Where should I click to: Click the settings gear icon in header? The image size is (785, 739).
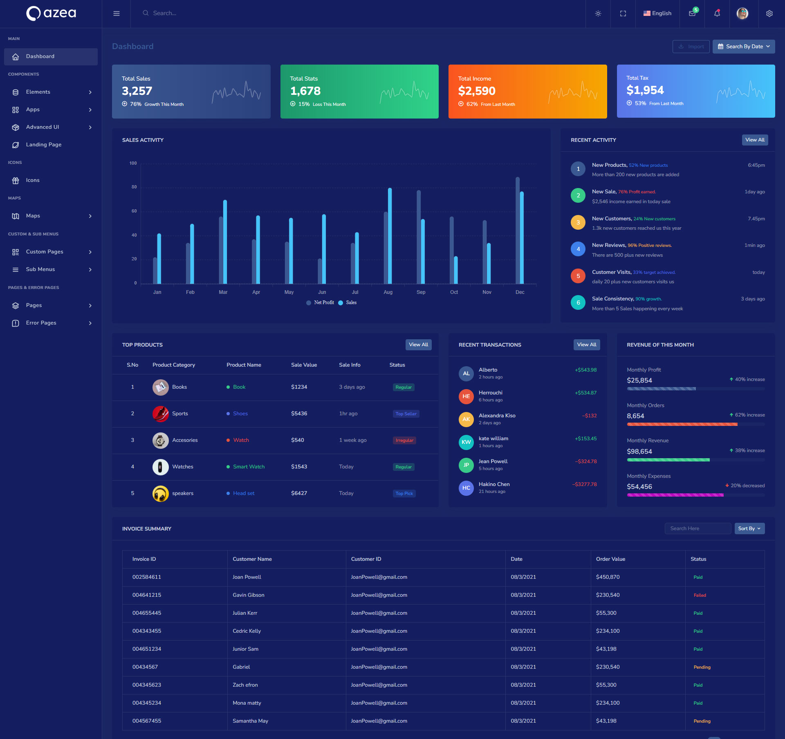pyautogui.click(x=769, y=13)
